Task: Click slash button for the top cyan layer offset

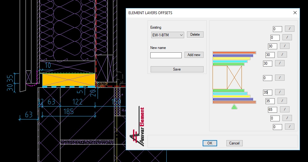Action: 282,55
